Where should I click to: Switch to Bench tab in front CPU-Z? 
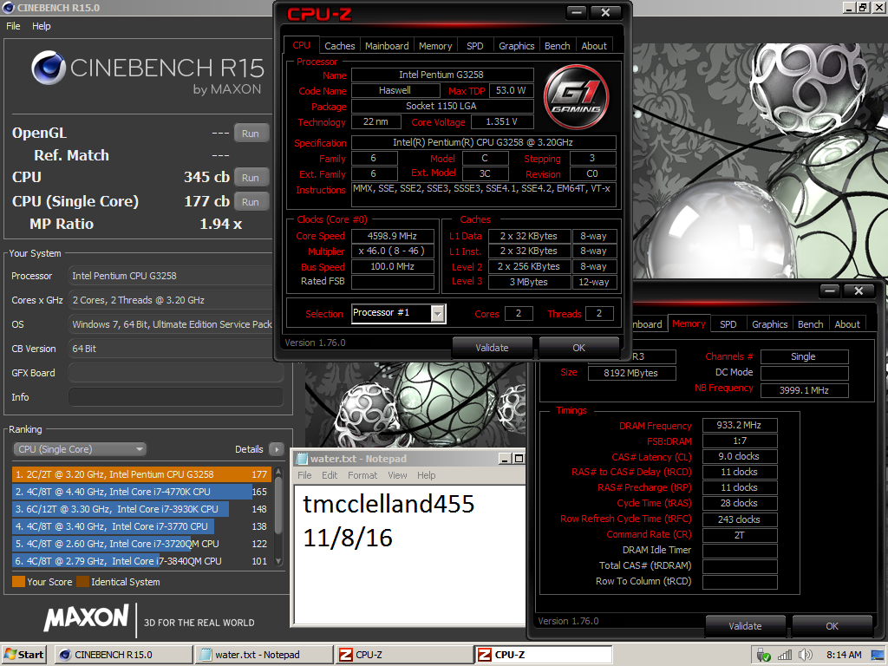point(558,46)
